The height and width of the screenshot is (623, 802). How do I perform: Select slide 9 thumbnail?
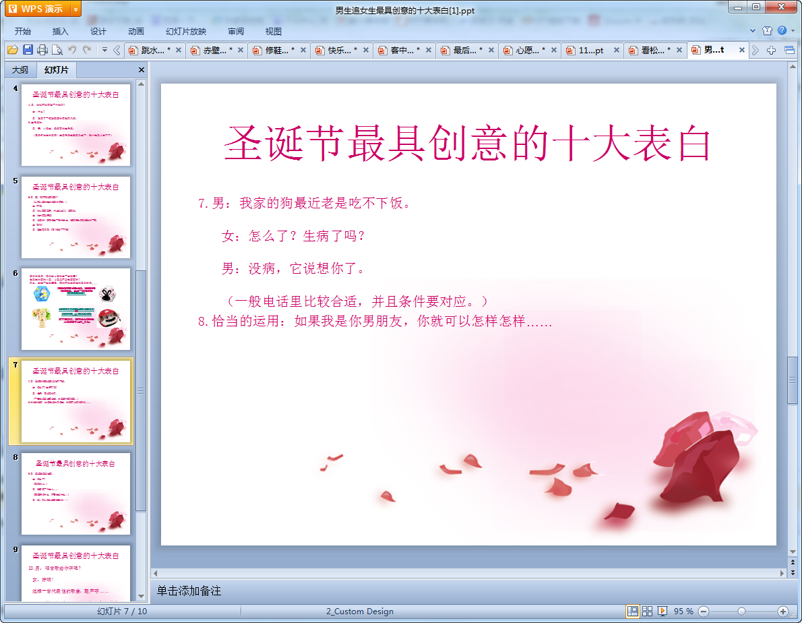point(75,573)
